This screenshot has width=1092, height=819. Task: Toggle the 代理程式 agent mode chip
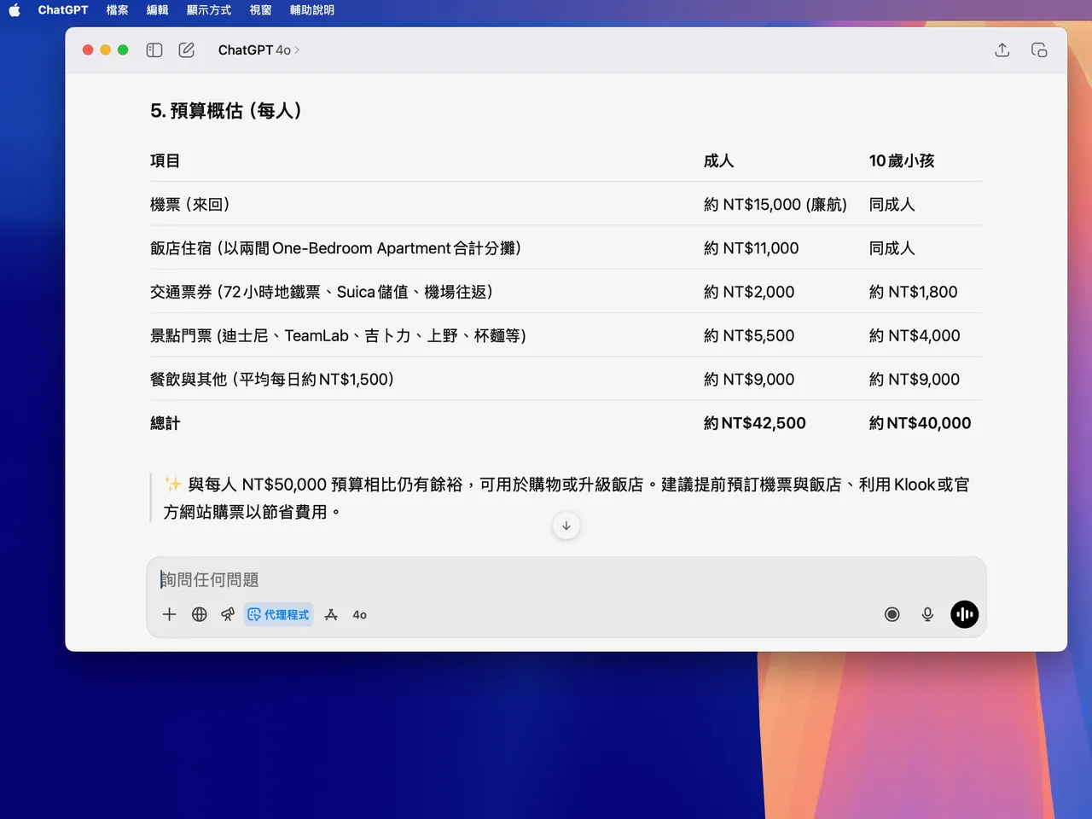click(x=279, y=614)
